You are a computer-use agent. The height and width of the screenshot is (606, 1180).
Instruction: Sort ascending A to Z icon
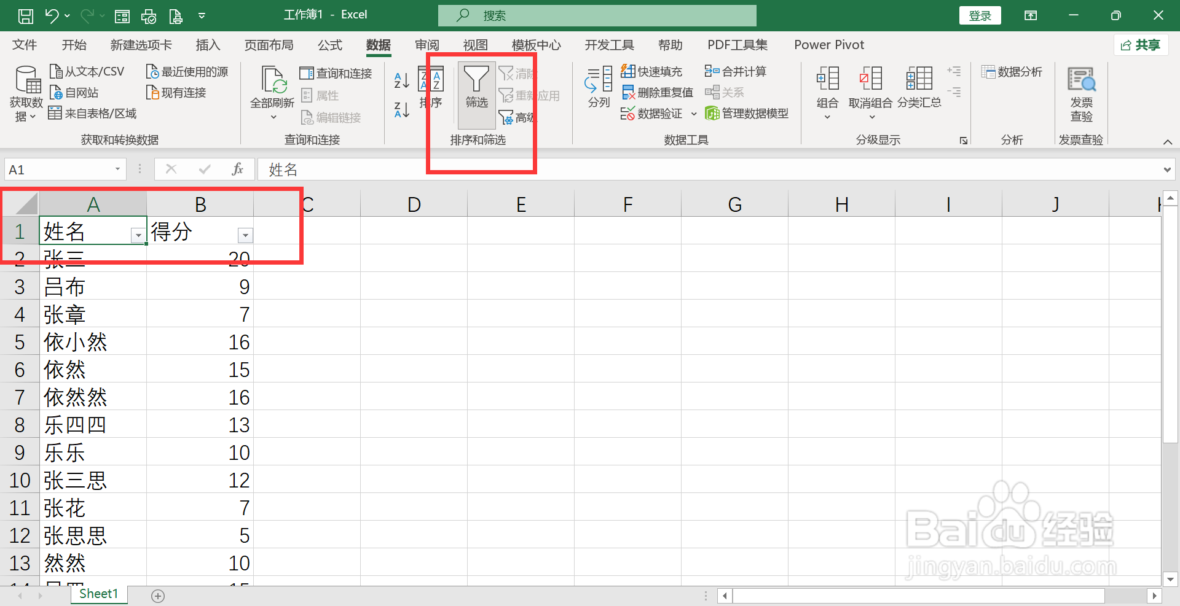point(401,80)
